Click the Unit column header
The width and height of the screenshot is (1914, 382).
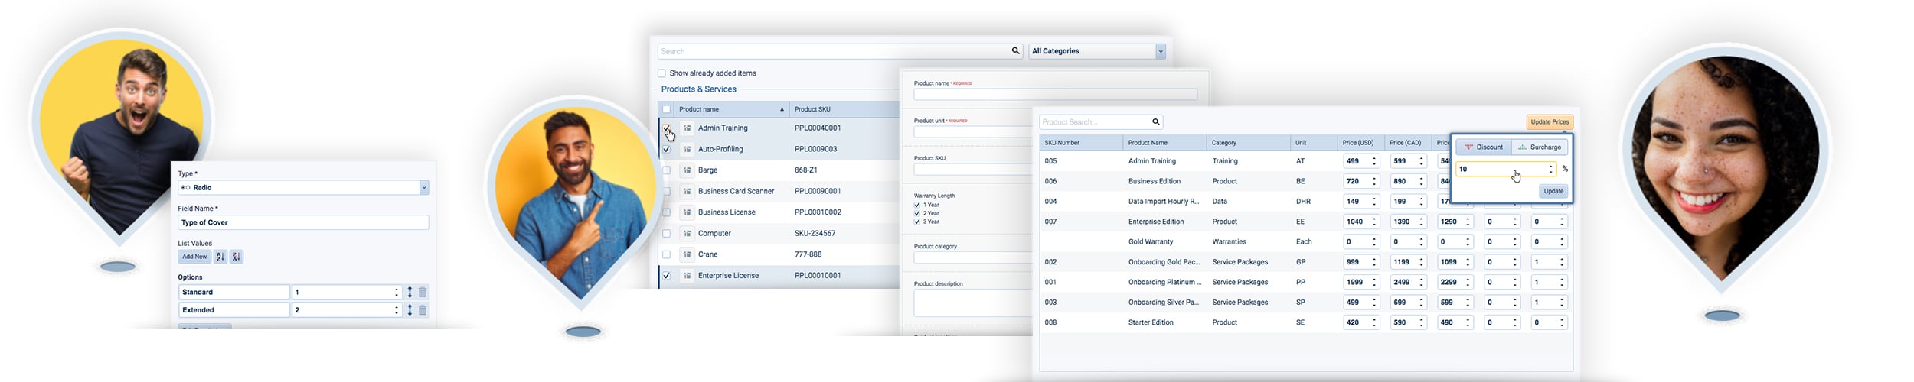[1313, 143]
